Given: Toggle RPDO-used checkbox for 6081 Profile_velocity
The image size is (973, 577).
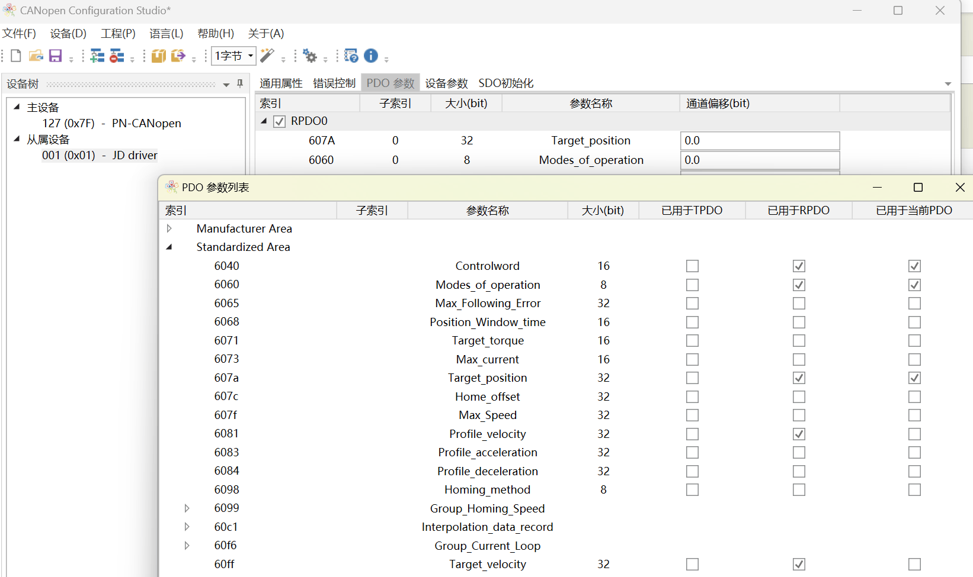Looking at the screenshot, I should pos(799,434).
